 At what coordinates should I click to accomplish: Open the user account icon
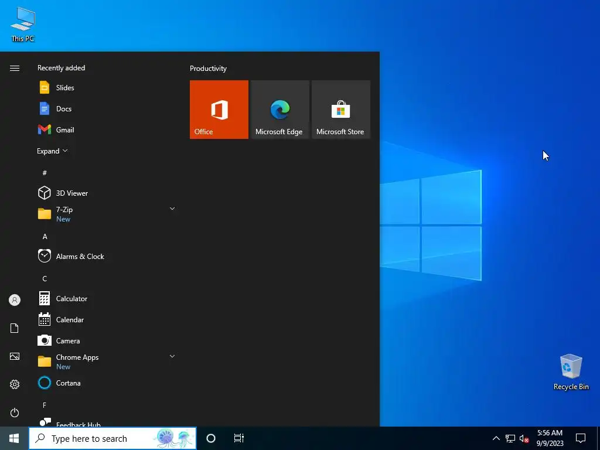(15, 300)
